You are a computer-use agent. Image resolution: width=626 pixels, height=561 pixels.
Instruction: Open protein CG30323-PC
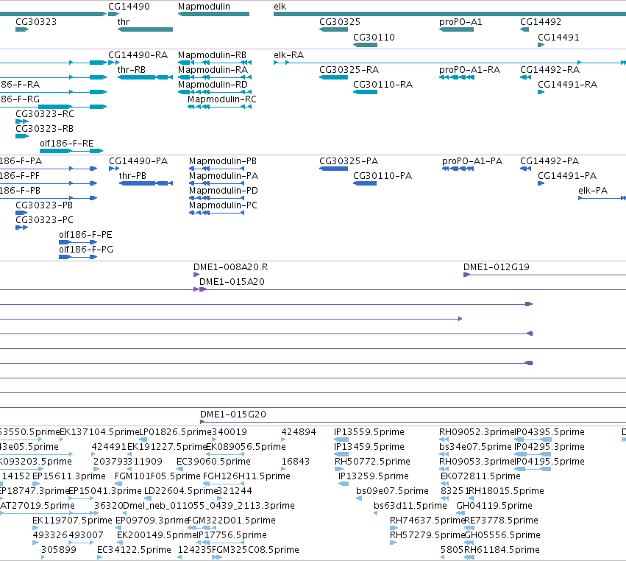(44, 220)
